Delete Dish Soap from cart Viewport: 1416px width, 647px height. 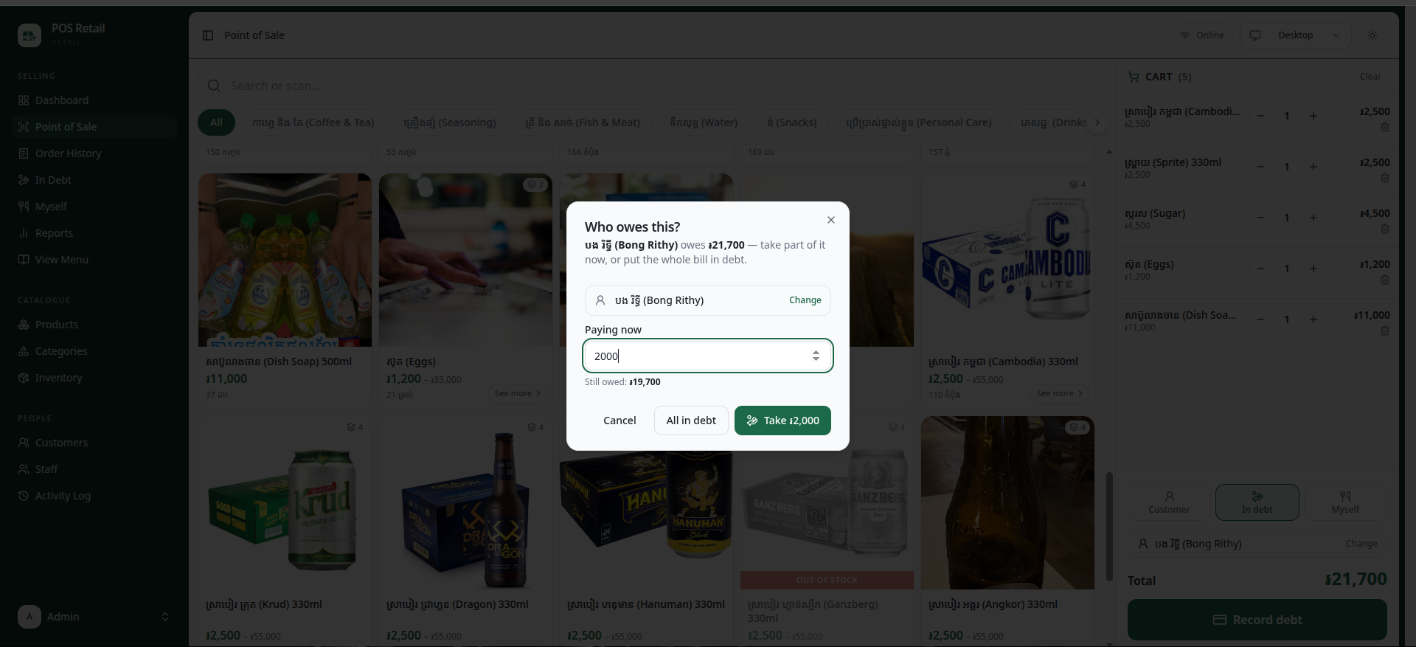click(x=1385, y=331)
